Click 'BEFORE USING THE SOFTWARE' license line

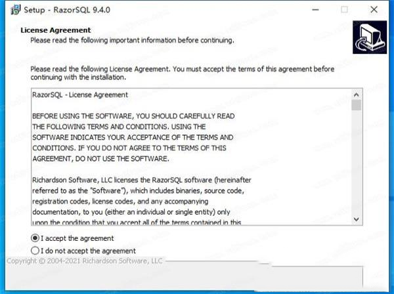[133, 116]
